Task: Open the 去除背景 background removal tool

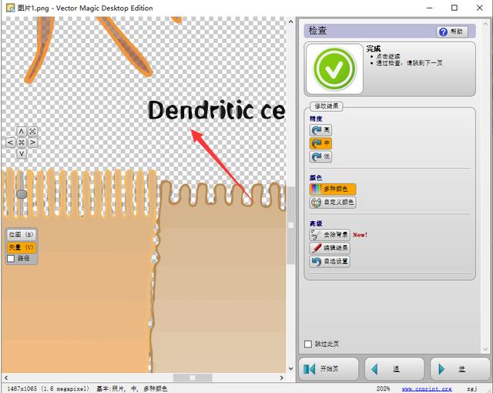Action: tap(330, 235)
